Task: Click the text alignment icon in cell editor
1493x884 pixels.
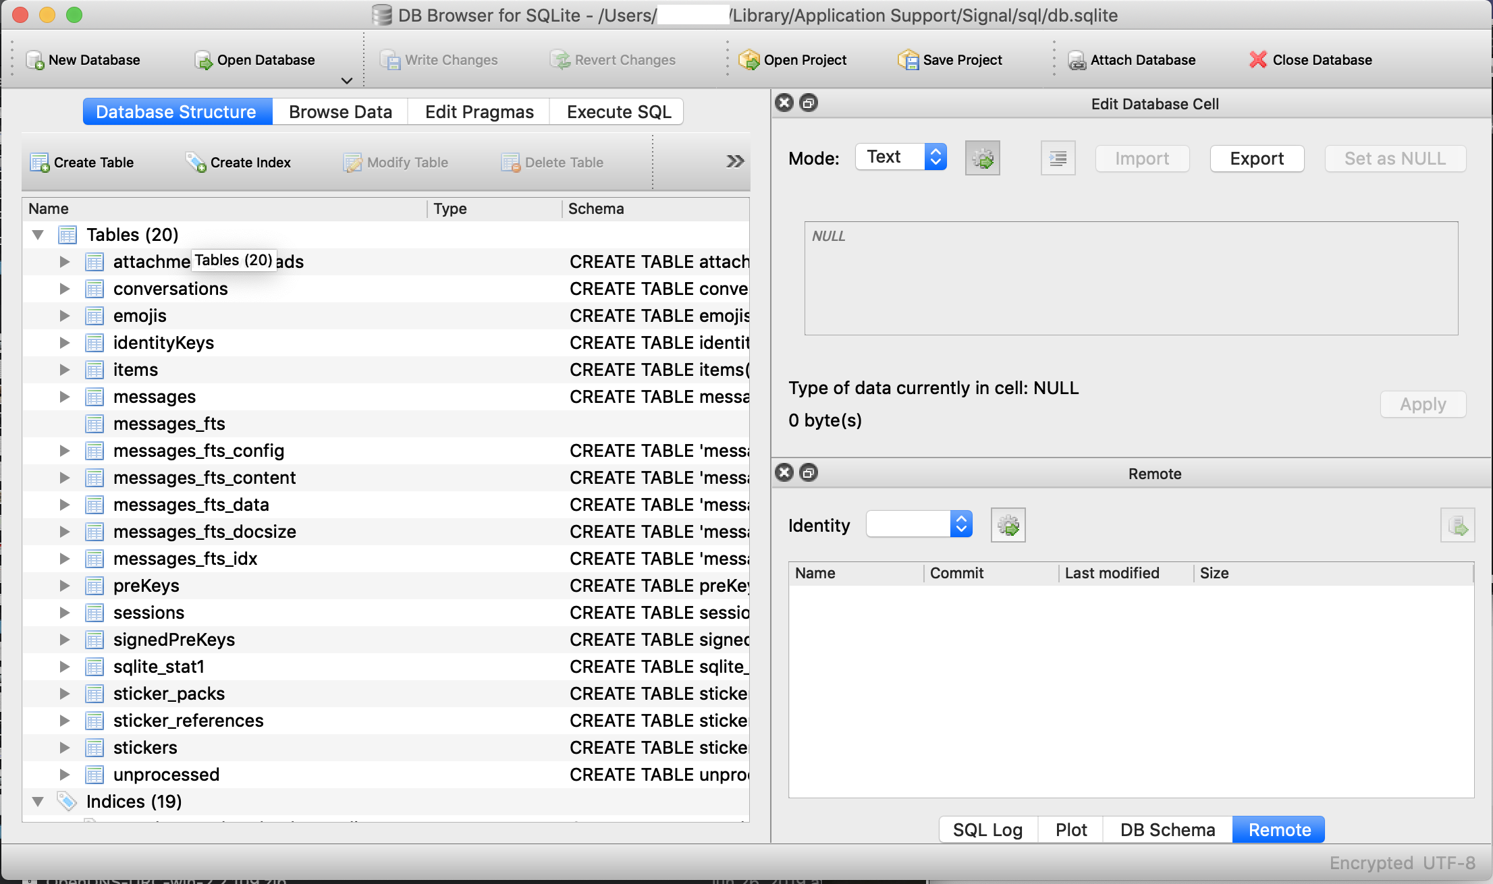Action: click(x=1058, y=159)
